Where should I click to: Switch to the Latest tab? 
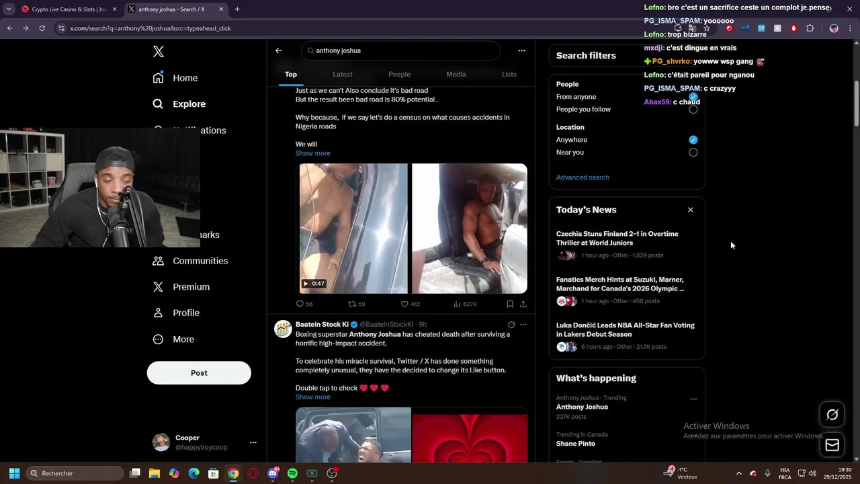coord(343,74)
